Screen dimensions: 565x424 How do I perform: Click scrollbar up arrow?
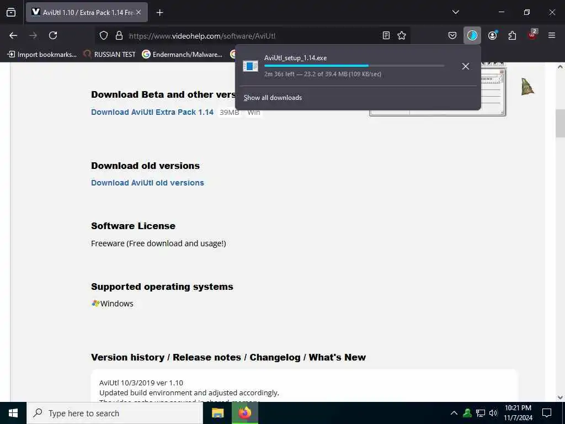click(x=560, y=67)
